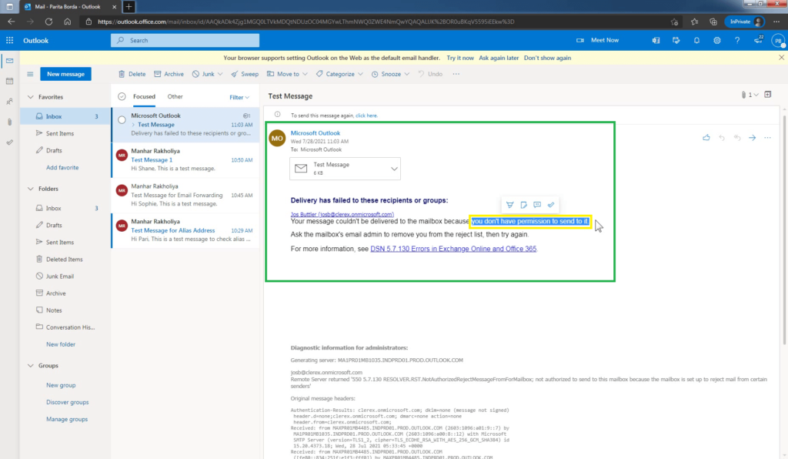Open the Help question mark

tap(737, 40)
